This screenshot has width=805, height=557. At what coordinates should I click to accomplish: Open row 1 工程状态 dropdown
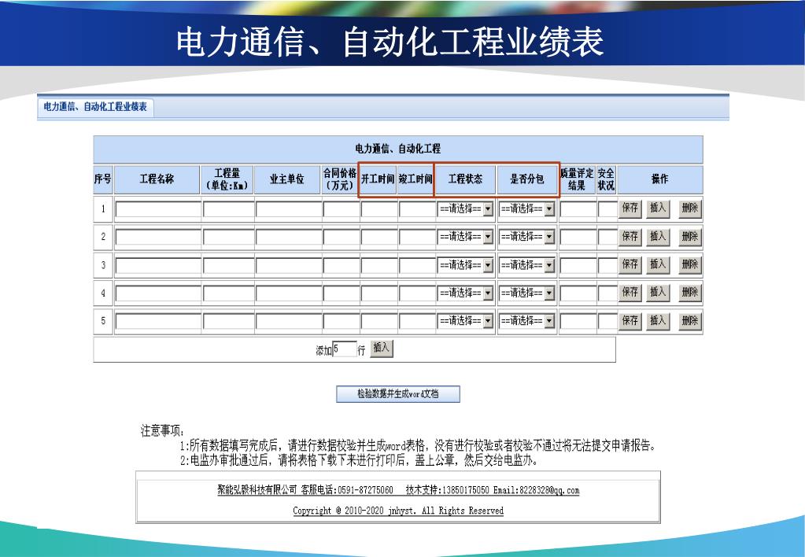pyautogui.click(x=466, y=209)
